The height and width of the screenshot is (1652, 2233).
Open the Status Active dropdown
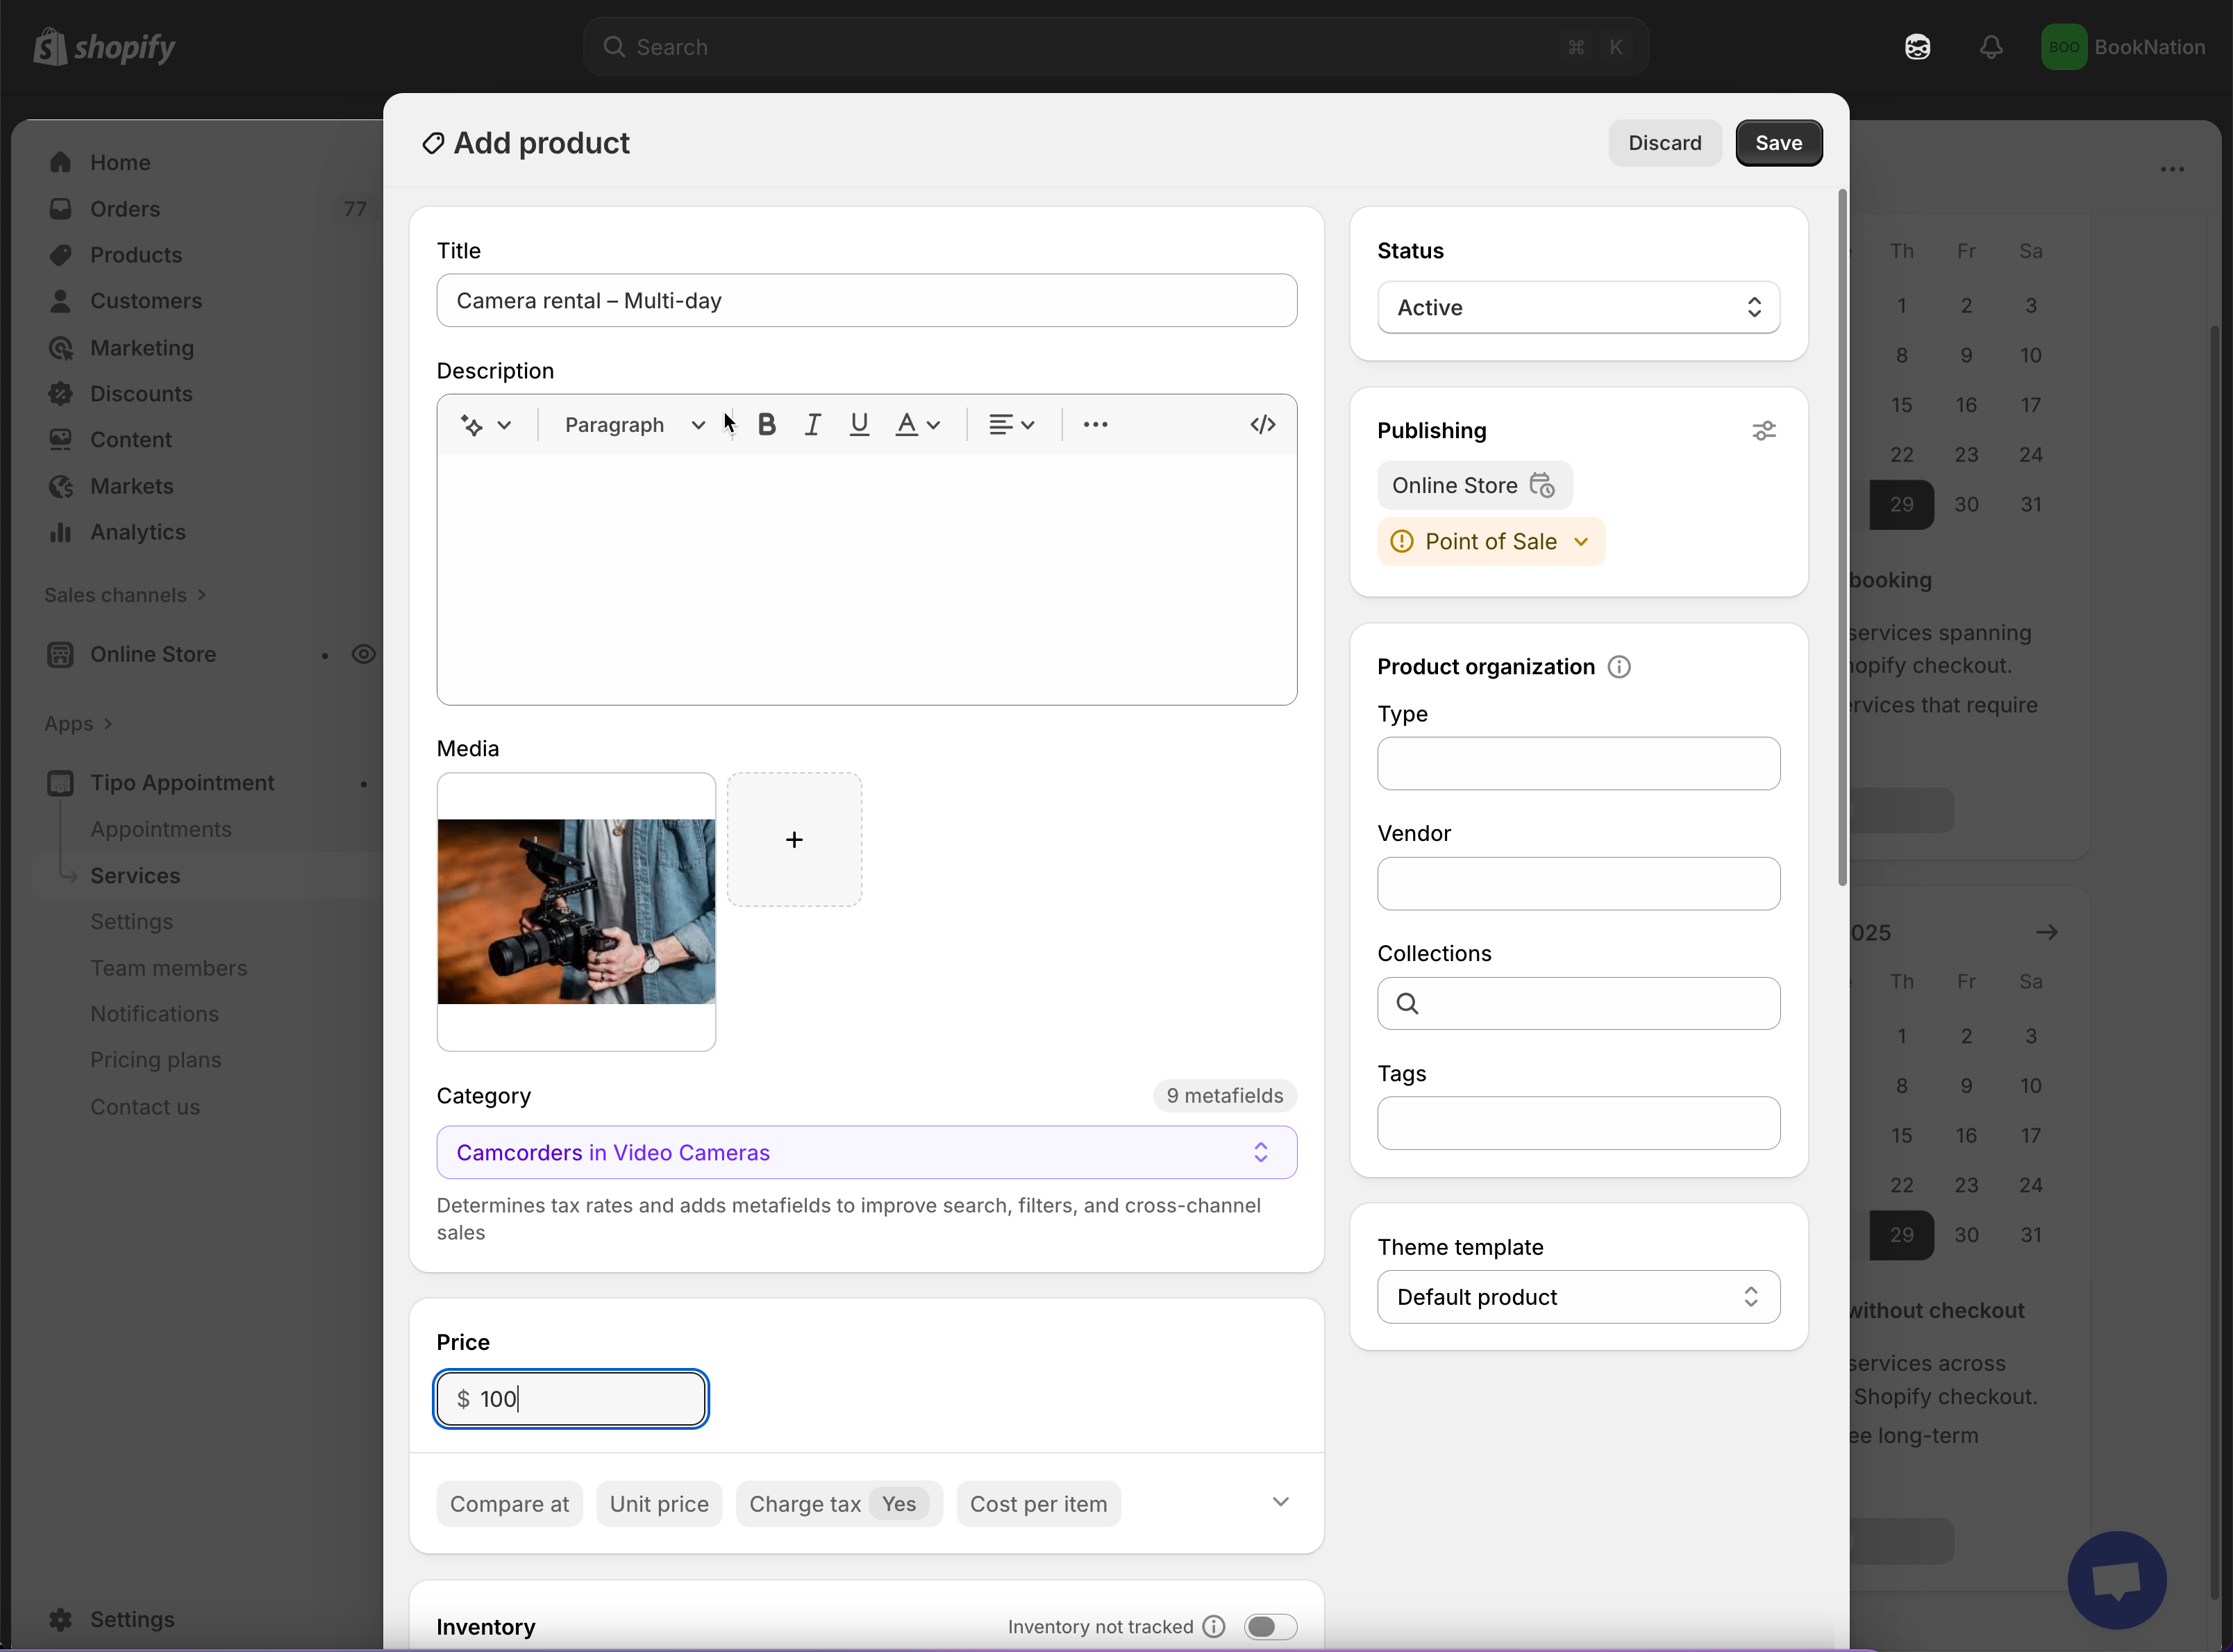pos(1577,308)
